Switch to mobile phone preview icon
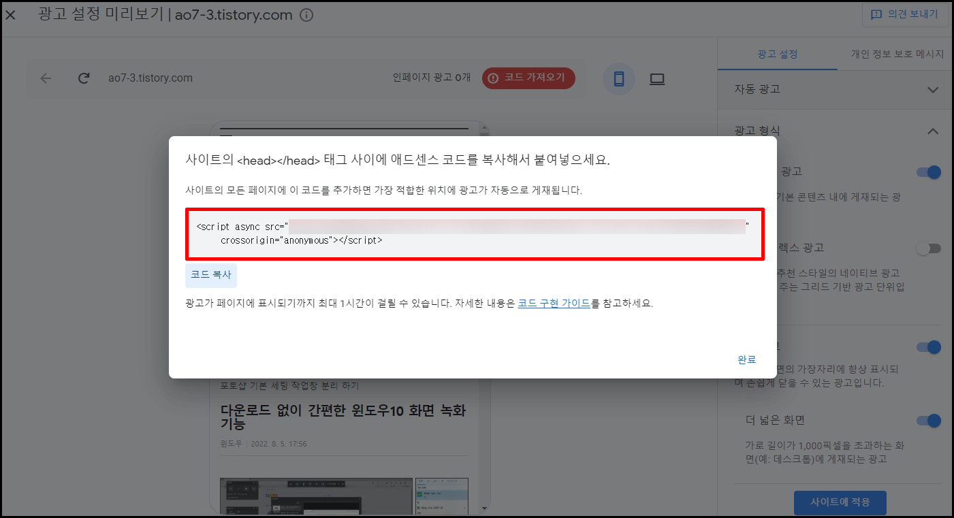Screen dimensions: 954x518 (x=619, y=79)
